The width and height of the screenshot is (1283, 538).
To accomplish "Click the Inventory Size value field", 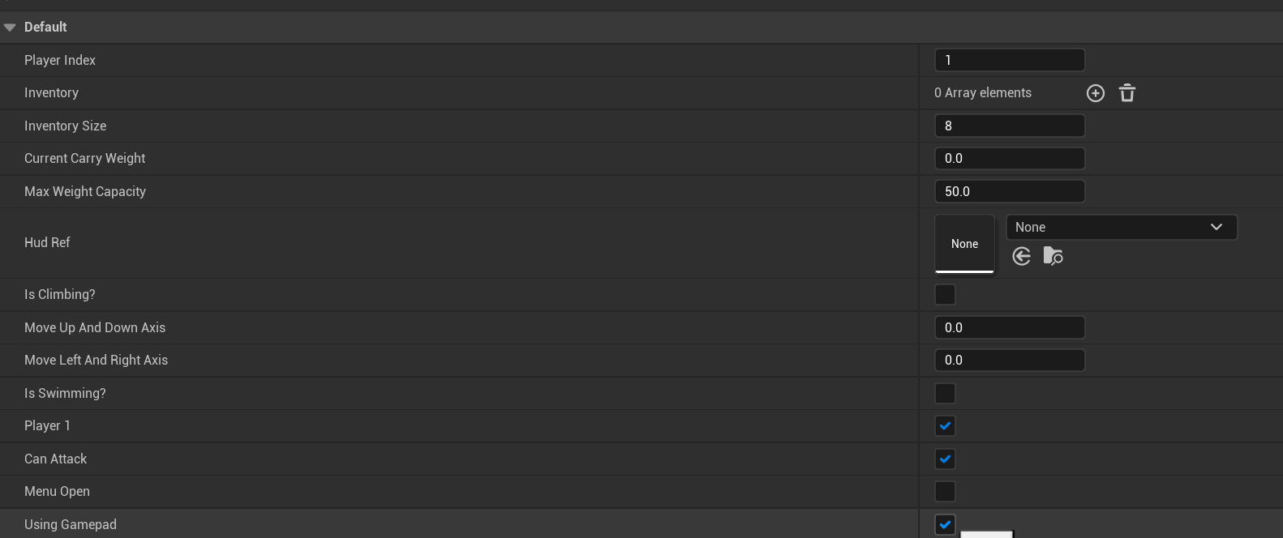I will pos(1009,126).
